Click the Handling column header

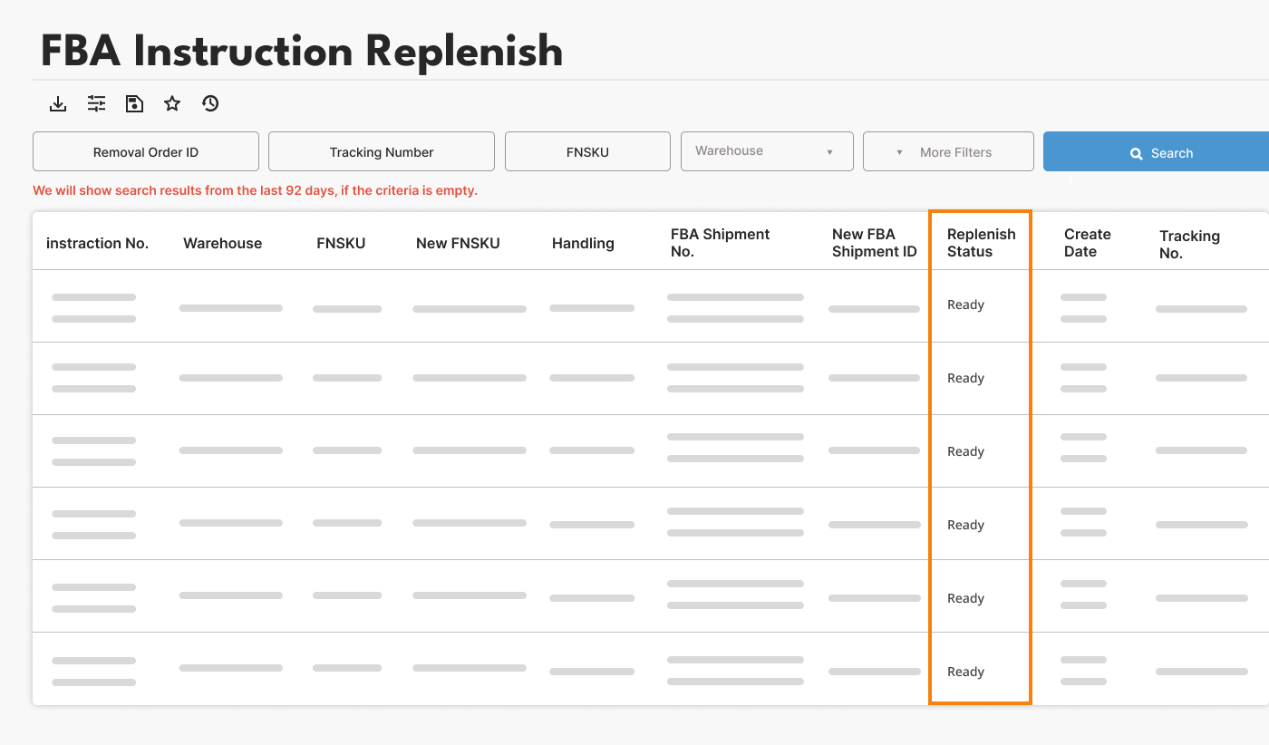(583, 243)
